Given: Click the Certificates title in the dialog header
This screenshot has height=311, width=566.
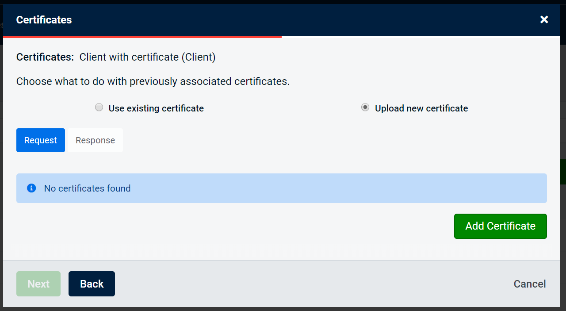Looking at the screenshot, I should 44,20.
